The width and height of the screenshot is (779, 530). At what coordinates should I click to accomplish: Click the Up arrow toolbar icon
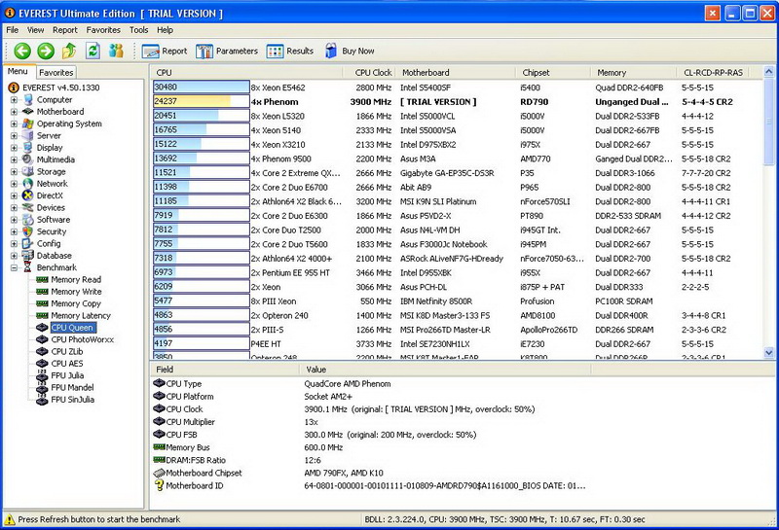(69, 51)
